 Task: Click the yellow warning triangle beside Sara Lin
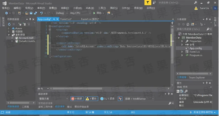[x=196, y=8]
